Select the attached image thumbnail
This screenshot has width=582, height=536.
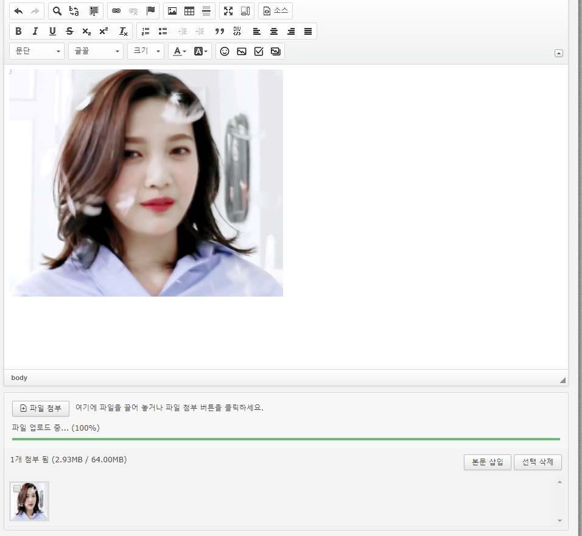pos(29,501)
